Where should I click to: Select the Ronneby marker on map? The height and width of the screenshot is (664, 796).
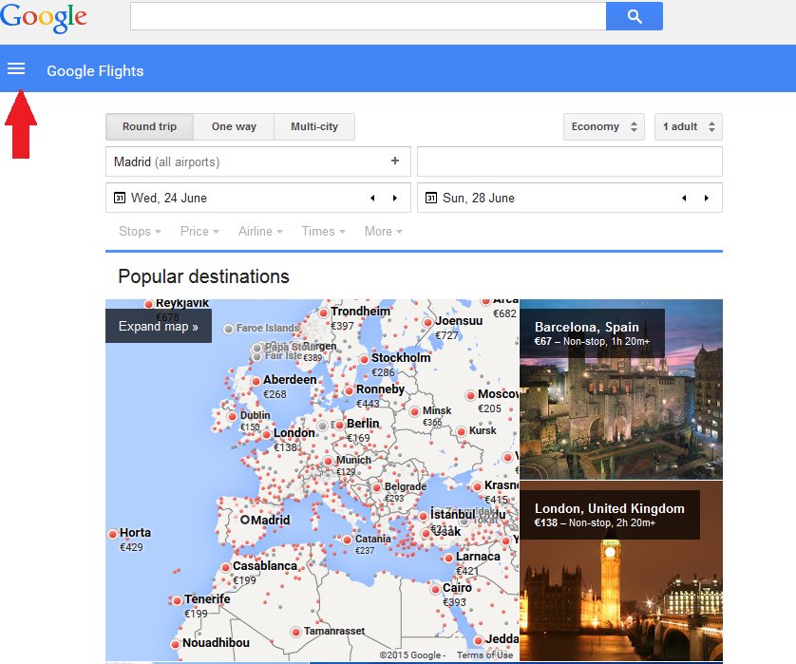click(349, 390)
